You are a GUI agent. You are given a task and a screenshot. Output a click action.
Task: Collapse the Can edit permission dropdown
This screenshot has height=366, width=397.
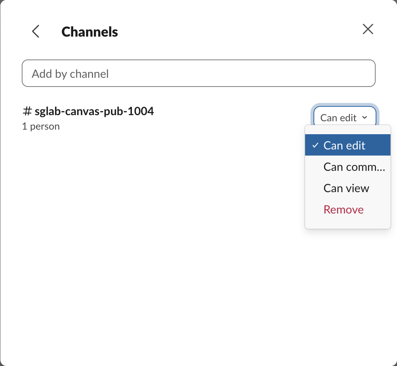[x=345, y=117]
